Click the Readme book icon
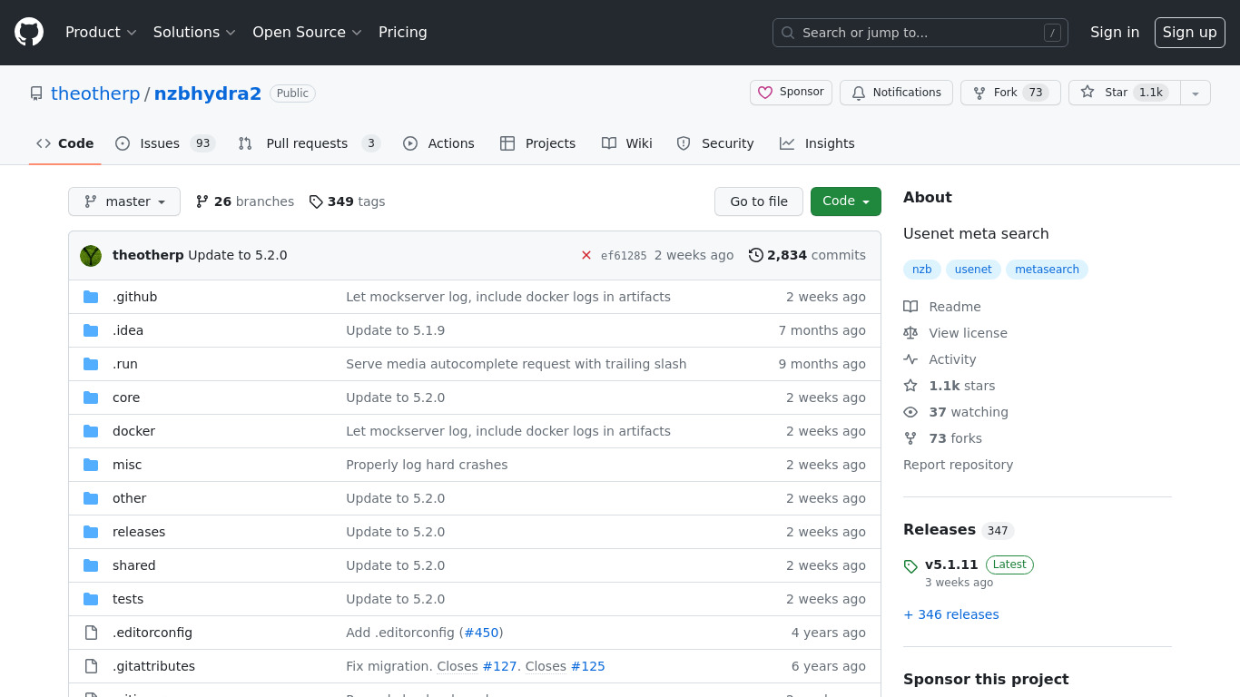 point(910,307)
